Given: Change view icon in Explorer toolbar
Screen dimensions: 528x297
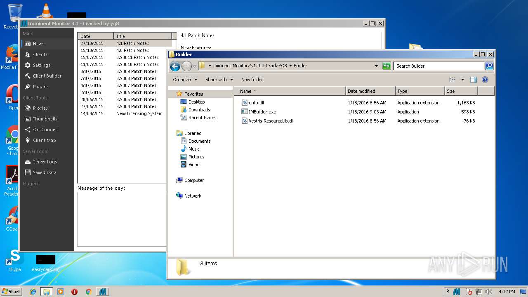Looking at the screenshot, I should click(x=453, y=80).
